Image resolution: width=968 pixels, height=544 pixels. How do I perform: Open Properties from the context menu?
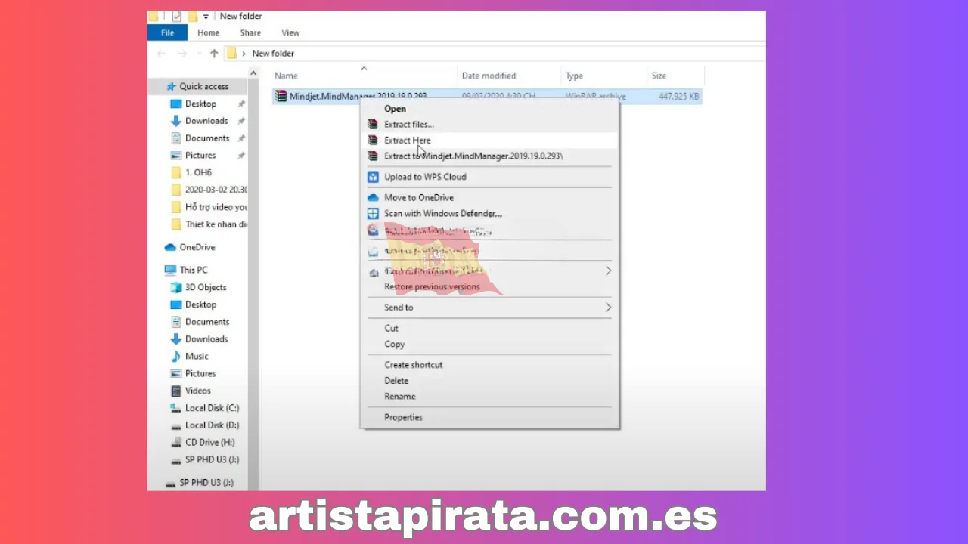pyautogui.click(x=403, y=417)
